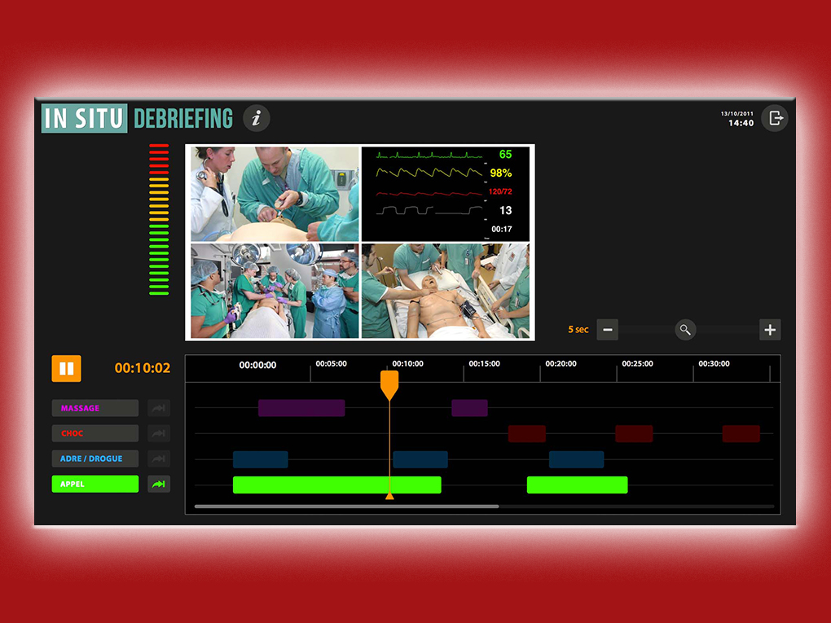Screen dimensions: 831x623
Task: Pause playback with the orange pause button
Action: pyautogui.click(x=66, y=368)
